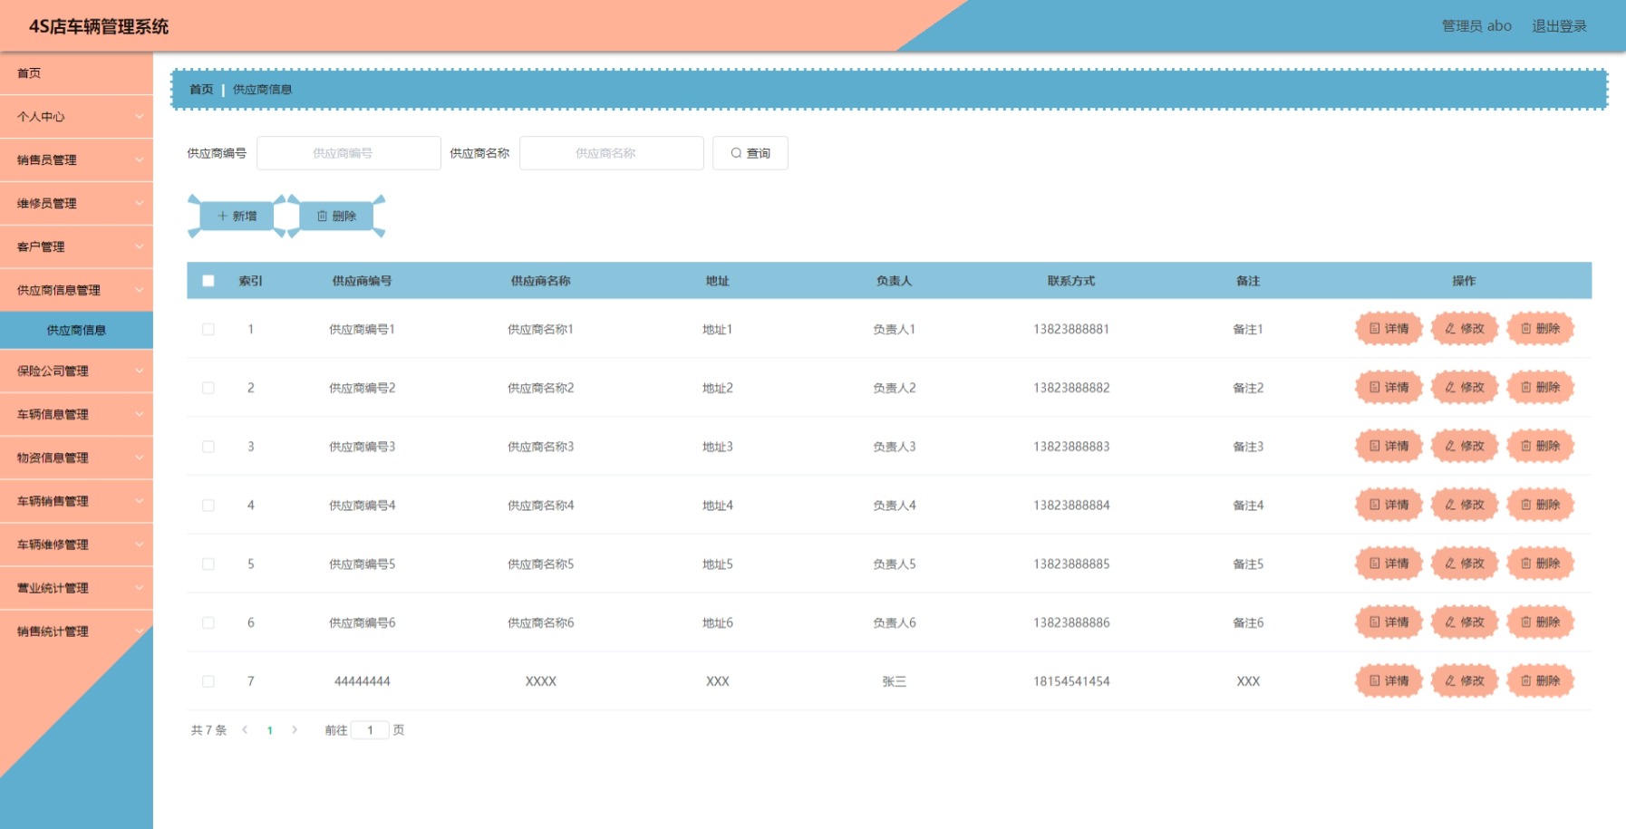The height and width of the screenshot is (829, 1626).
Task: Click the 供应商名称 column header
Action: click(x=541, y=281)
